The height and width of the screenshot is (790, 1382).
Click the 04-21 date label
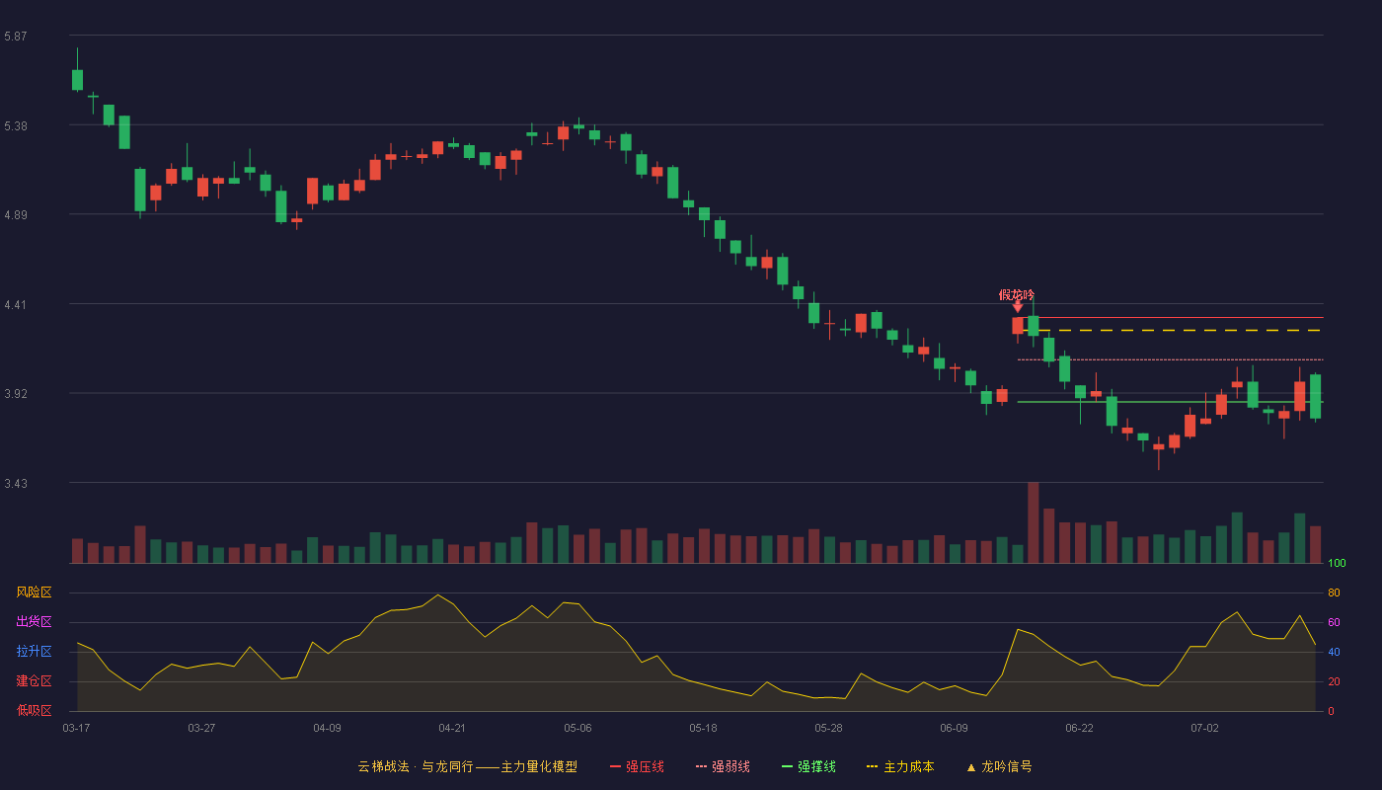click(x=452, y=728)
